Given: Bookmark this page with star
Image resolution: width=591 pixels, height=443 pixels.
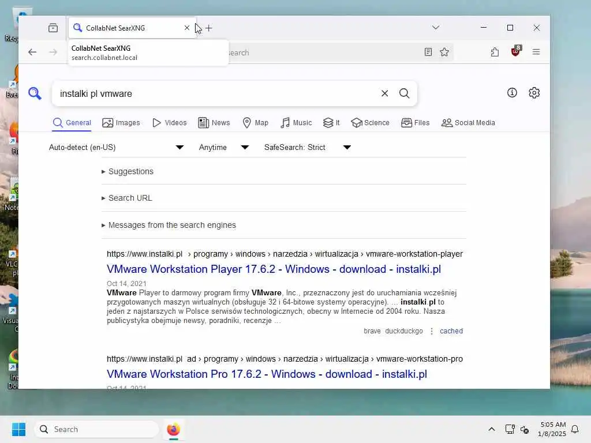Looking at the screenshot, I should pyautogui.click(x=444, y=52).
